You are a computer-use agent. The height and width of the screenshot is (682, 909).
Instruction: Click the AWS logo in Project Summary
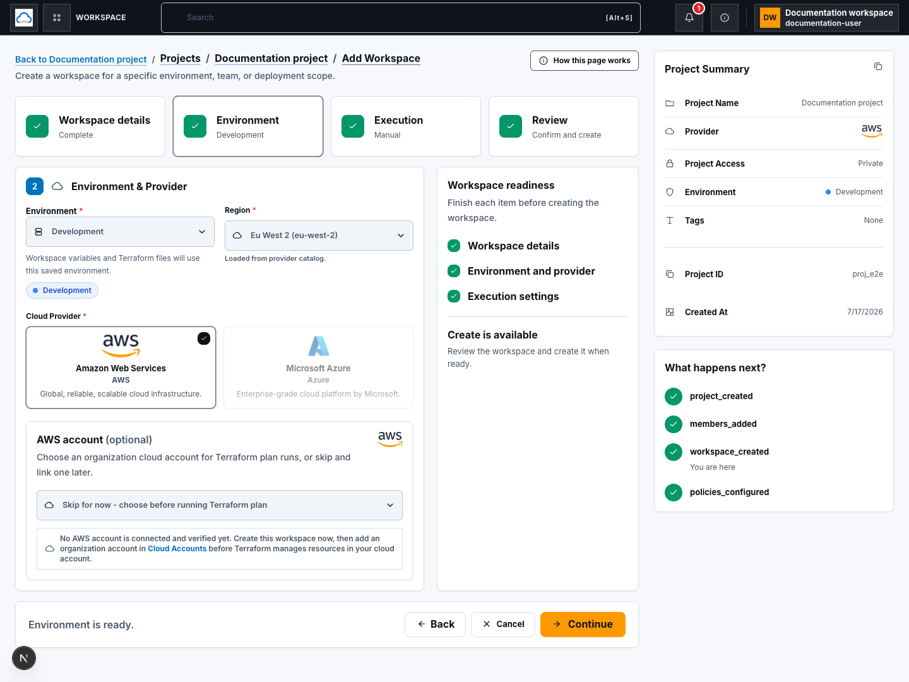(872, 131)
